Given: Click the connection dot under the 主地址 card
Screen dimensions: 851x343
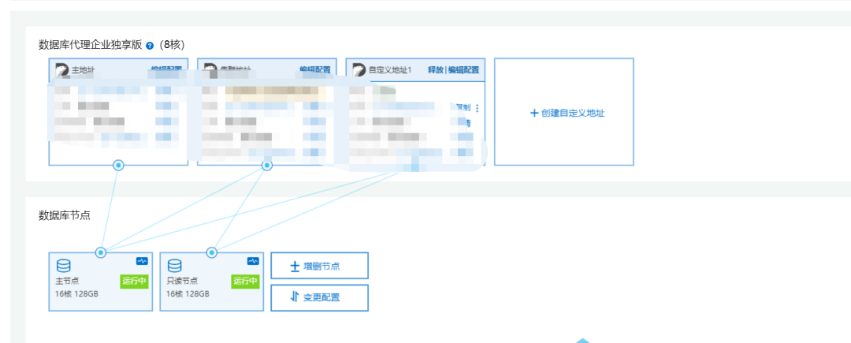Looking at the screenshot, I should [118, 166].
